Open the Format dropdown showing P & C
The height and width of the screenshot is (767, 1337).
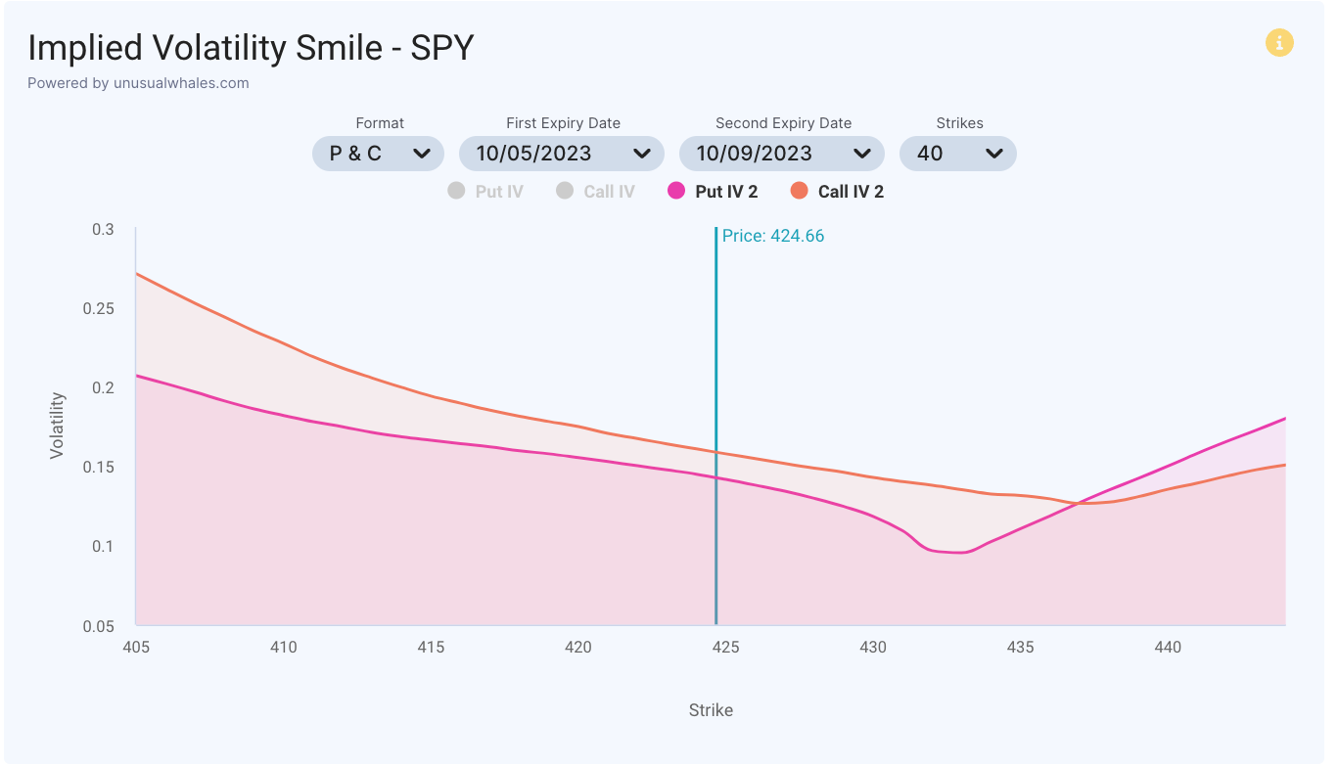tap(378, 154)
